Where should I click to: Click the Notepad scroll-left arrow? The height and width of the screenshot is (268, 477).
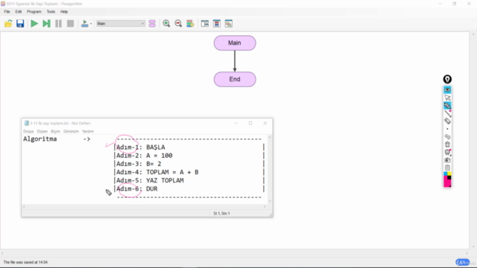coord(25,207)
